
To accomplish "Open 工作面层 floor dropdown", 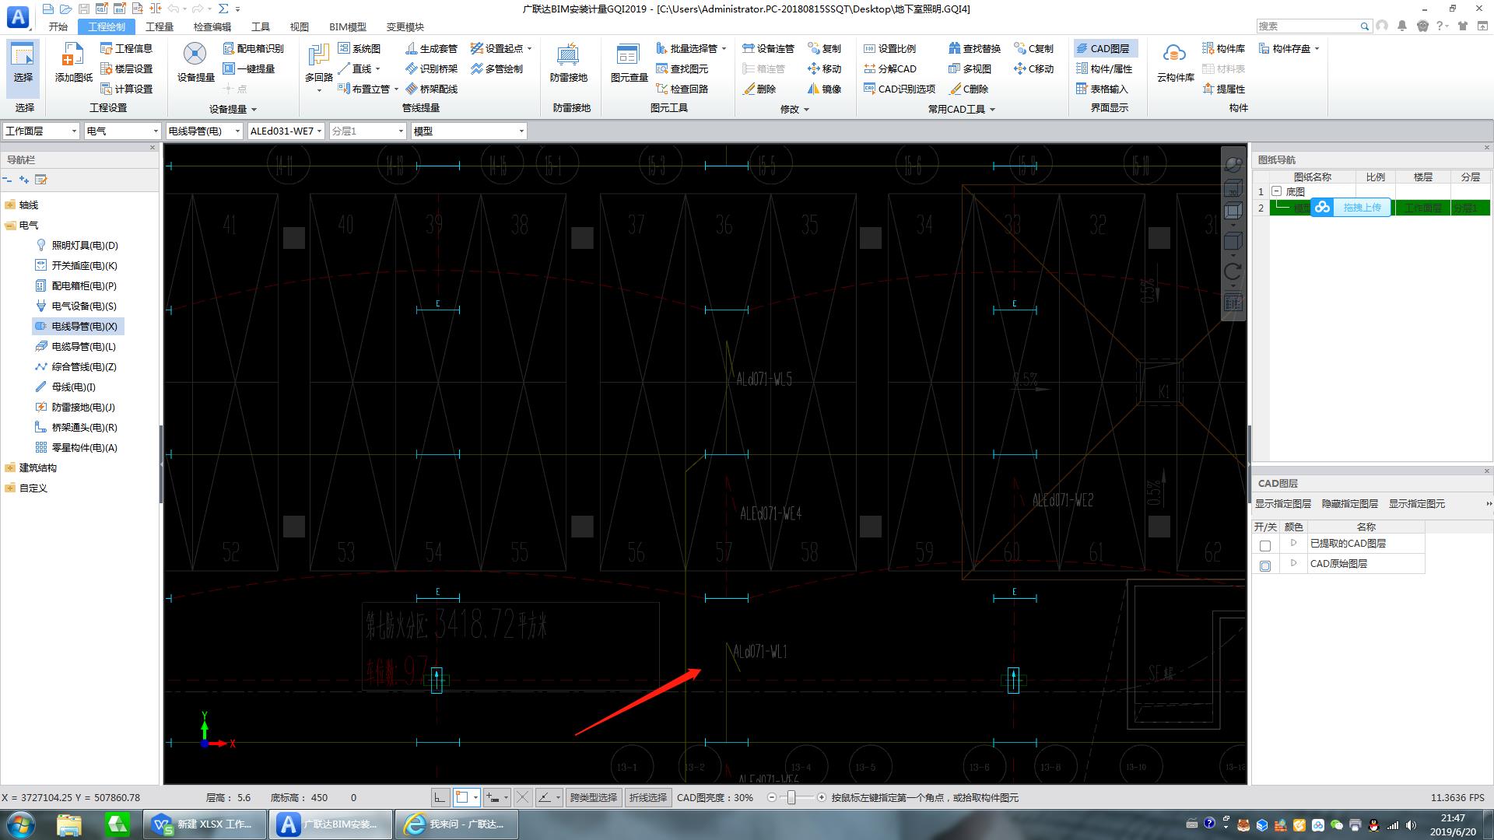I will (x=41, y=131).
